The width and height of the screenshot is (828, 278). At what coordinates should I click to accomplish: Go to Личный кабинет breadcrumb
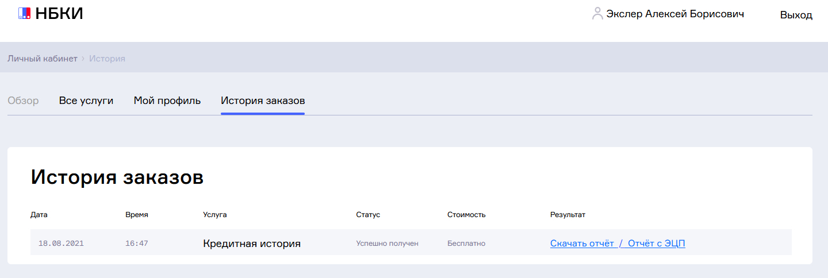[x=42, y=59]
